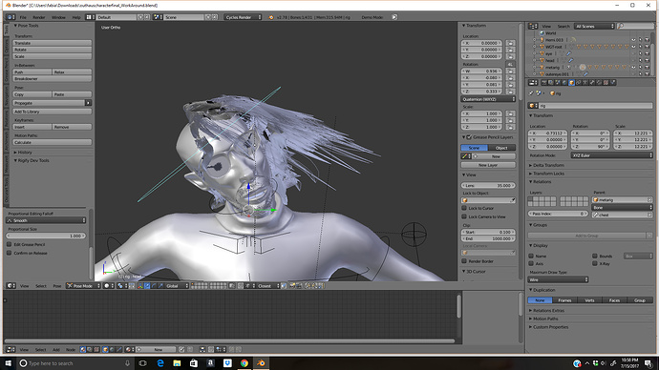Open the Quaternion (WXYZ) rotation mode dropdown
The width and height of the screenshot is (659, 370).
click(488, 99)
